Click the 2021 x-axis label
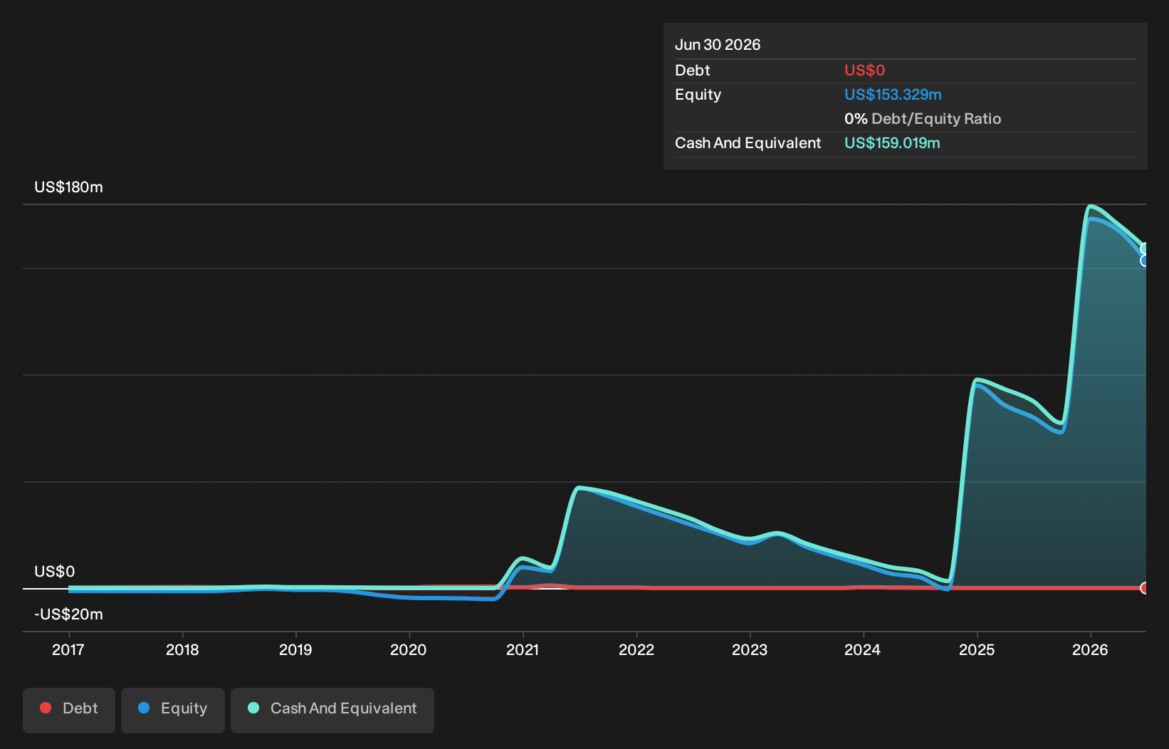The height and width of the screenshot is (749, 1169). [x=523, y=650]
